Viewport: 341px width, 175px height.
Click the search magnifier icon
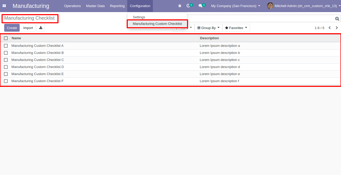click(x=337, y=19)
